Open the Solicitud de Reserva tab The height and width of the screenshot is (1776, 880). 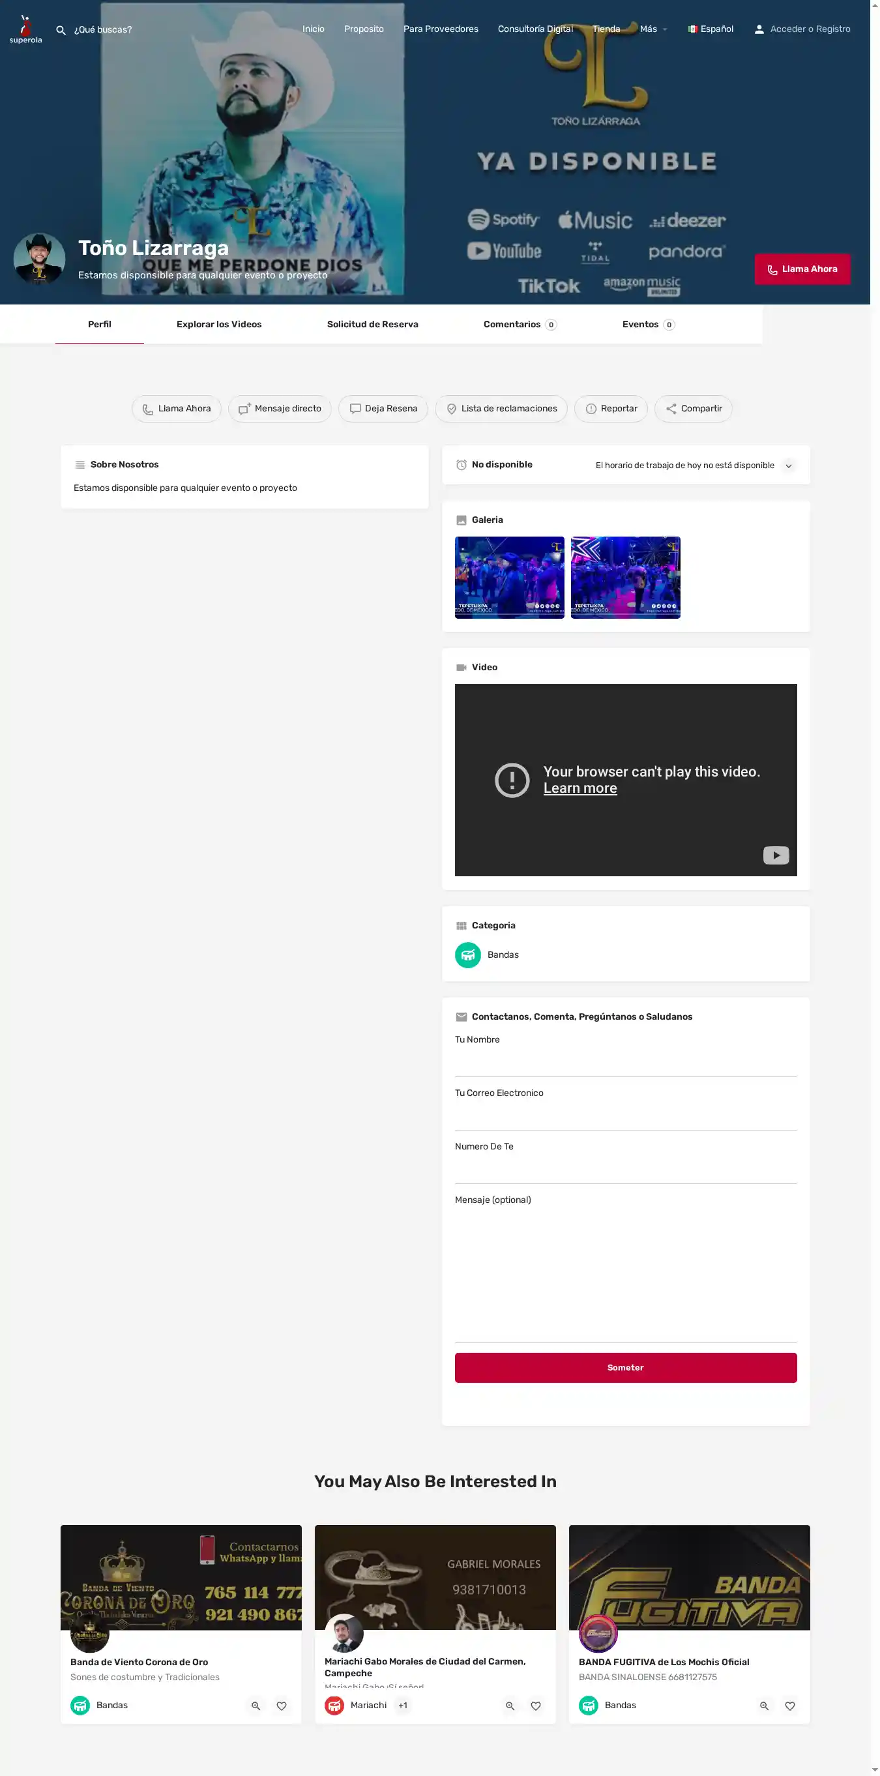pyautogui.click(x=372, y=324)
